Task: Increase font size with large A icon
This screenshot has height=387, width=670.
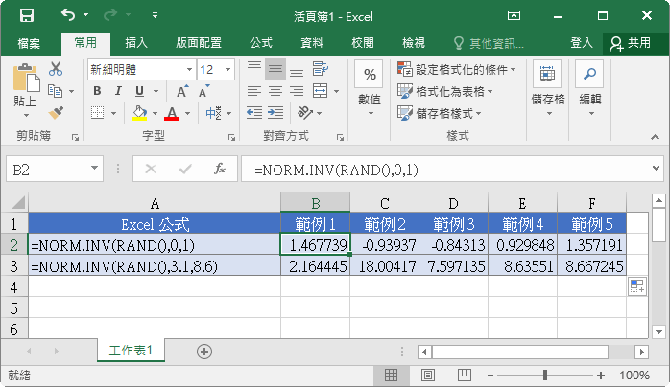Action: click(182, 91)
